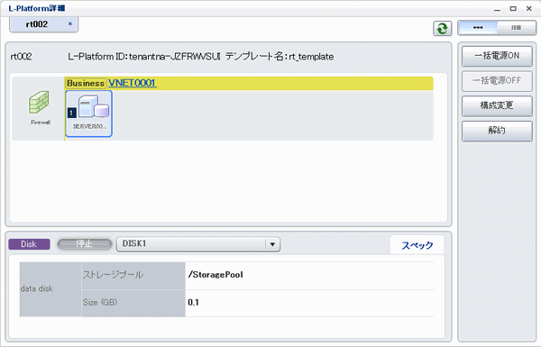Click the 構成変更 button
Image resolution: width=541 pixels, height=347 pixels.
[x=497, y=105]
